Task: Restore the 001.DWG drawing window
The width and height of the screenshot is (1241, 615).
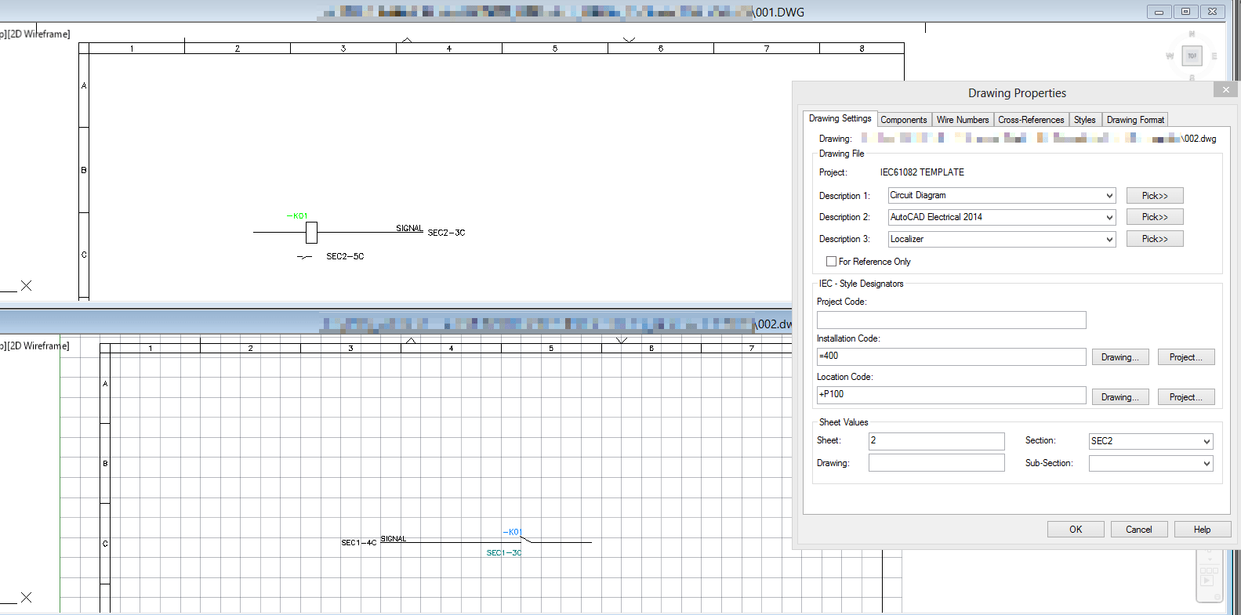Action: 1185,12
